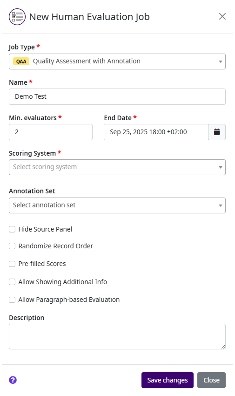This screenshot has height=396, width=235.
Task: Enable Allow Showing Additional Info
Action: 12,282
